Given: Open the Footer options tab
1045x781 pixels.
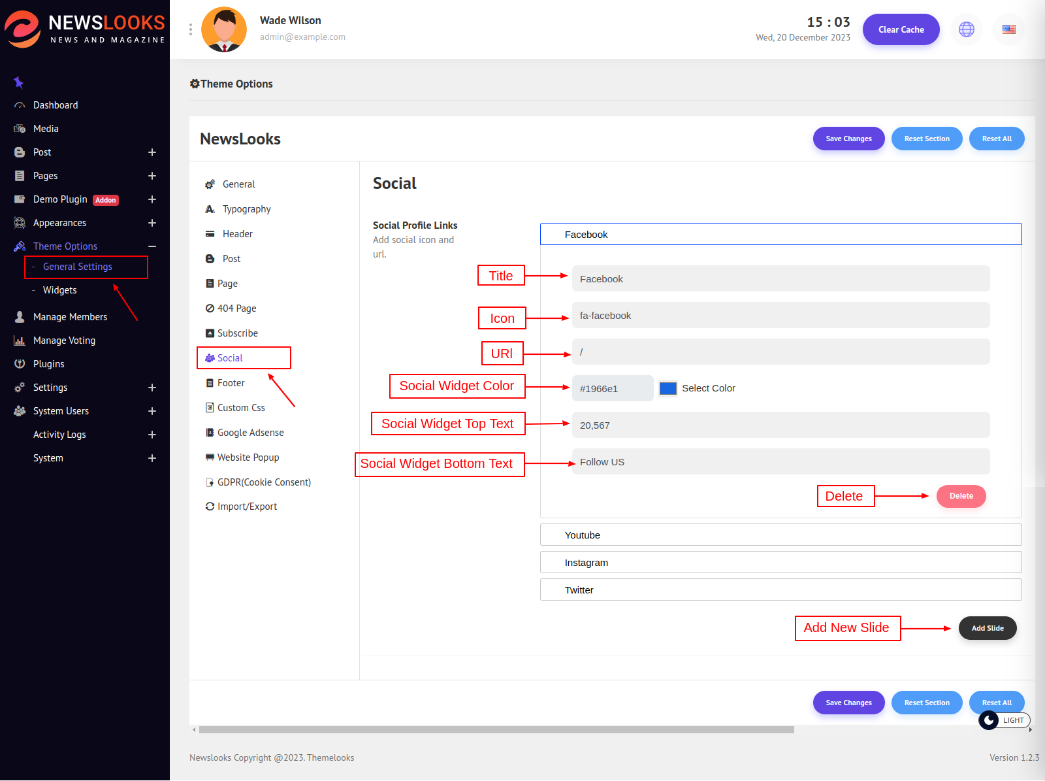Looking at the screenshot, I should point(231,383).
